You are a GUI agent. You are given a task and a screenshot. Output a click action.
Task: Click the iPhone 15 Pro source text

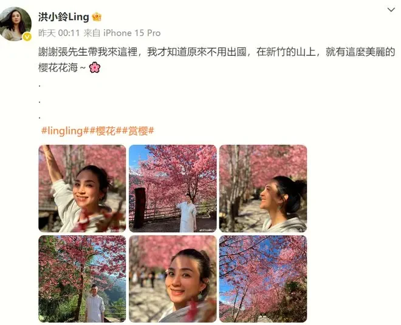(132, 33)
